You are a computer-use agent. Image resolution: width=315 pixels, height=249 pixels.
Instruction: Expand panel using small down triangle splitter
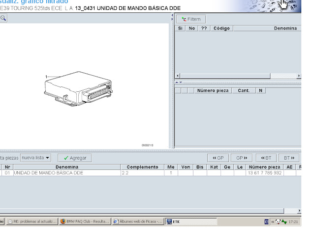click(x=181, y=83)
